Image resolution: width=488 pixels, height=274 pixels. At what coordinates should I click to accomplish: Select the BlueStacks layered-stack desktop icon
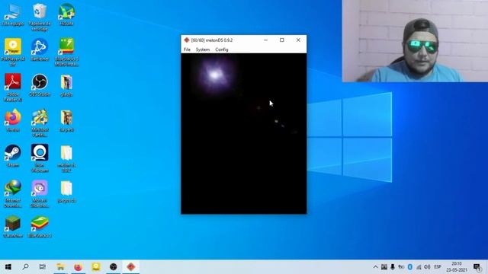point(40,227)
